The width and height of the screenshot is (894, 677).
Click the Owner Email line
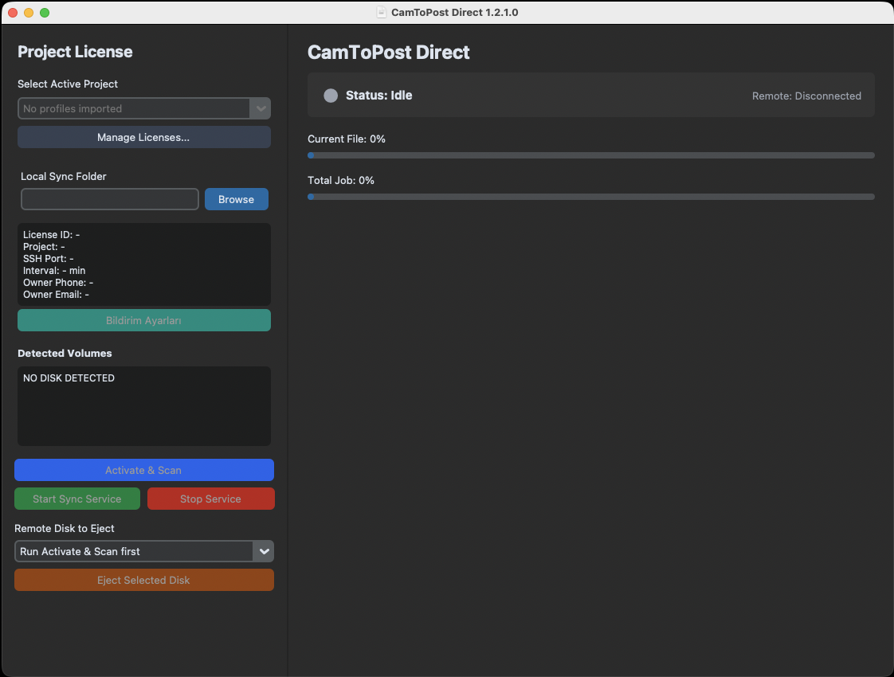point(56,295)
